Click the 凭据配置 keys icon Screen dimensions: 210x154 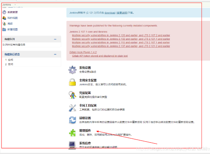click(x=72, y=95)
